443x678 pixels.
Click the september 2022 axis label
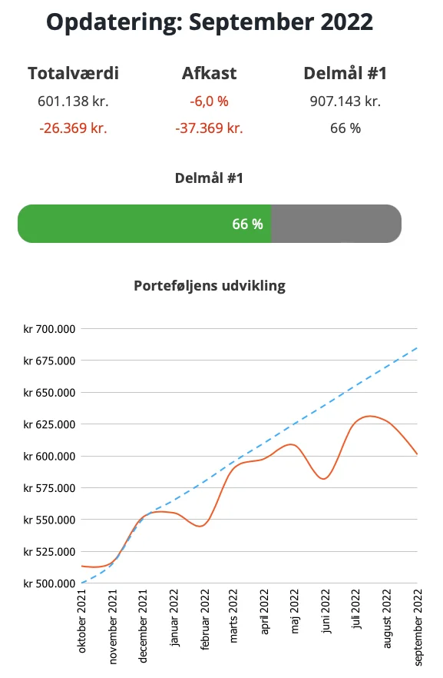(418, 627)
